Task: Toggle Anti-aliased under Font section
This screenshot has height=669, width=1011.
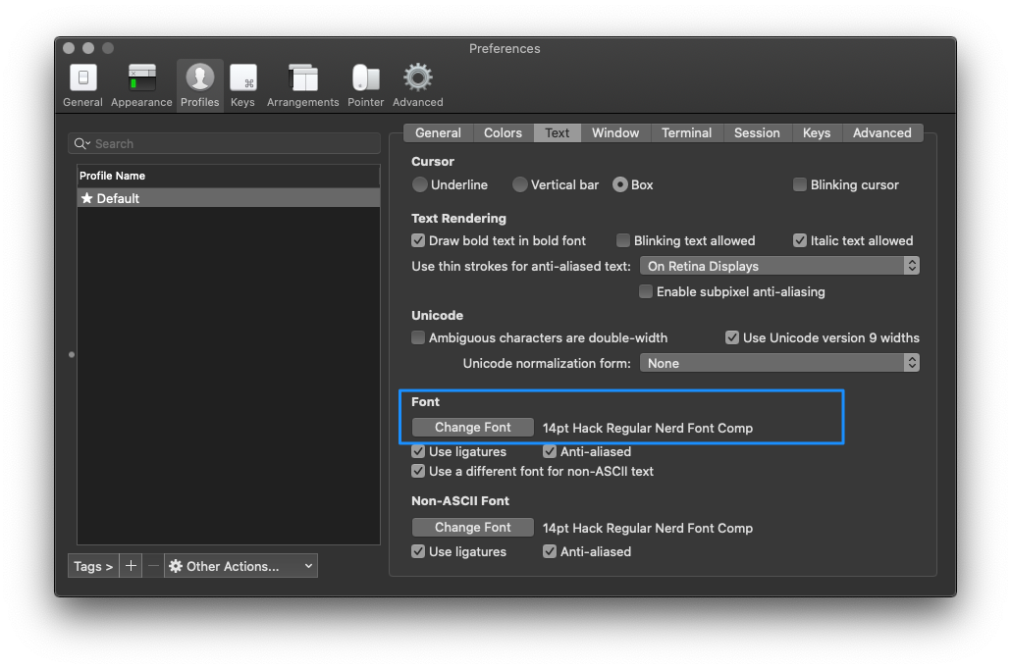Action: pos(550,452)
